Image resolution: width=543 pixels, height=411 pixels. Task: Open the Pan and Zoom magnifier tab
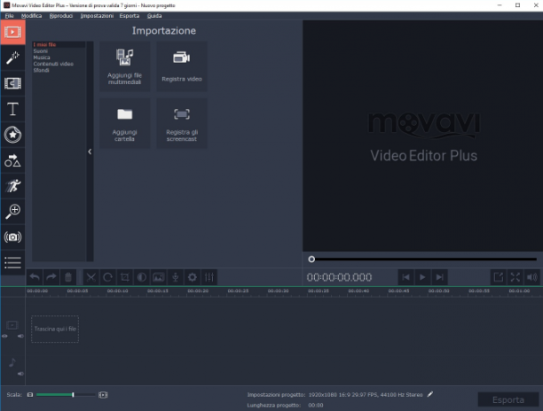click(12, 212)
